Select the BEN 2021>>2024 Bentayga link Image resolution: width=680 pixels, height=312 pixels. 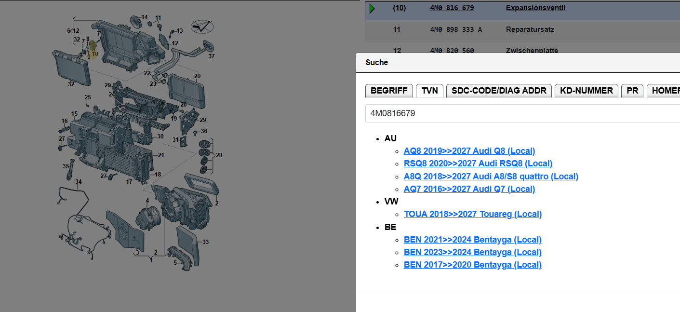point(472,240)
